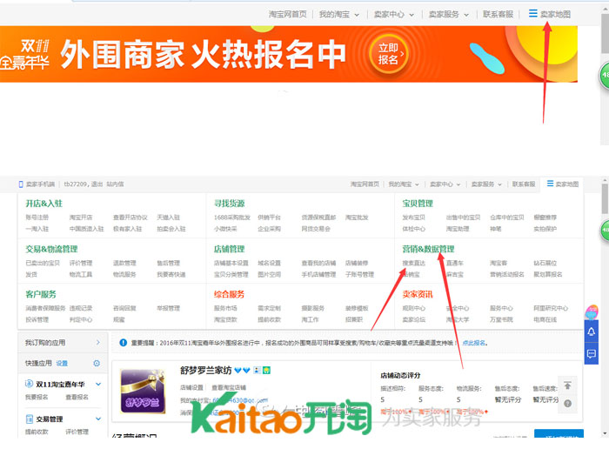Click 天猫入驻 under 开店&入驻
This screenshot has height=449, width=609.
tap(168, 218)
